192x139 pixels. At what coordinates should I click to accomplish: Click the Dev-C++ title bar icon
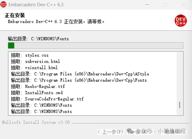point(3,4)
